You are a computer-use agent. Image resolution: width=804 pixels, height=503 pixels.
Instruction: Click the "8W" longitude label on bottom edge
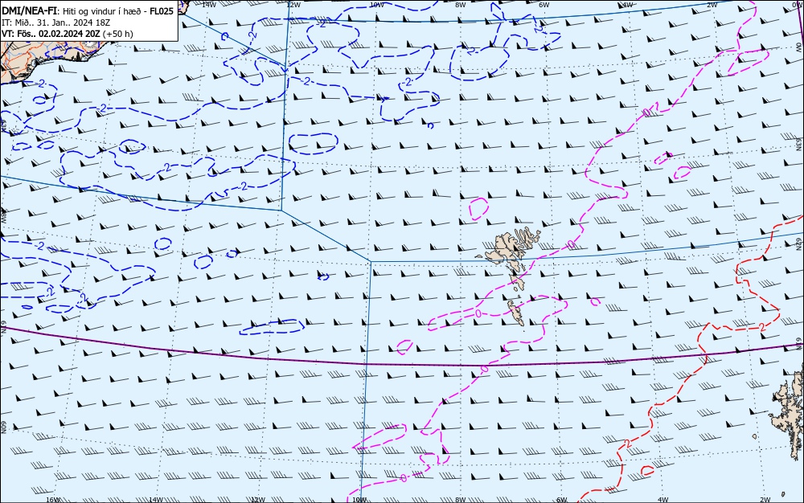tap(461, 500)
